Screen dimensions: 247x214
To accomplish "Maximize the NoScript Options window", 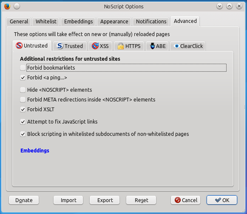I will click(x=230, y=6).
